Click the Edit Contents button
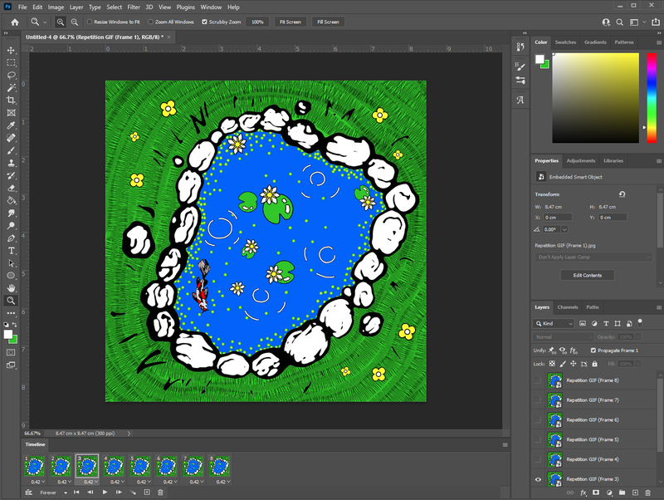The image size is (664, 500). tap(588, 275)
